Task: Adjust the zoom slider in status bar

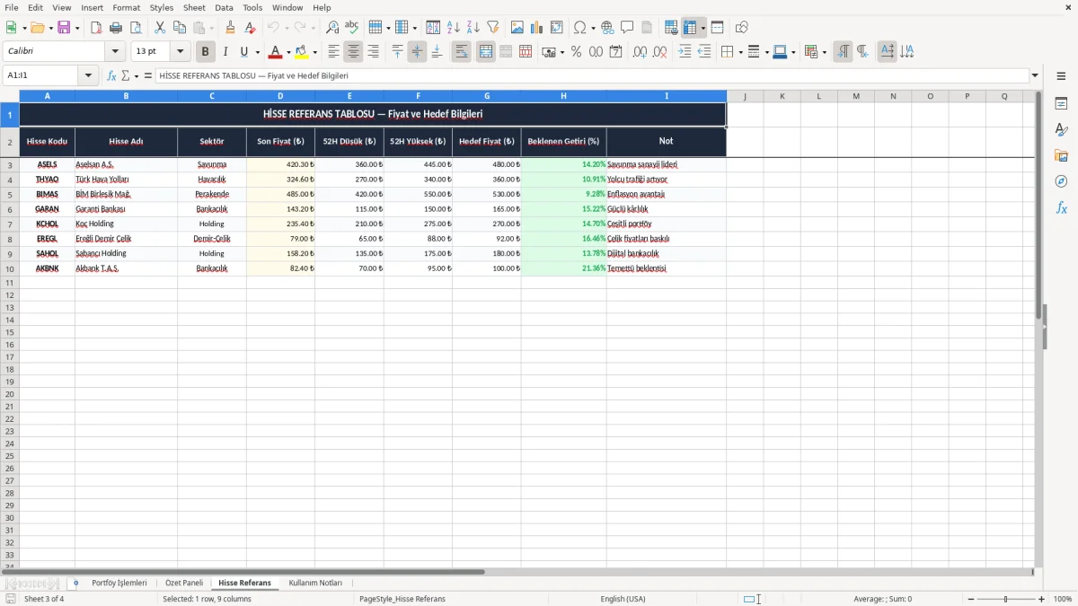Action: [1006, 599]
